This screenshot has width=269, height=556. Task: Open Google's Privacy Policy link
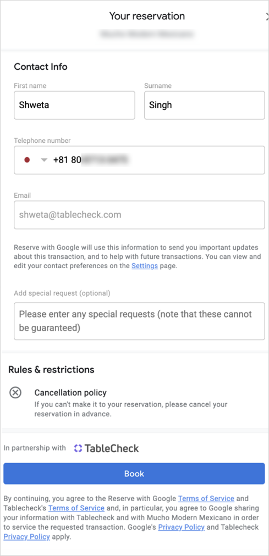(x=182, y=527)
